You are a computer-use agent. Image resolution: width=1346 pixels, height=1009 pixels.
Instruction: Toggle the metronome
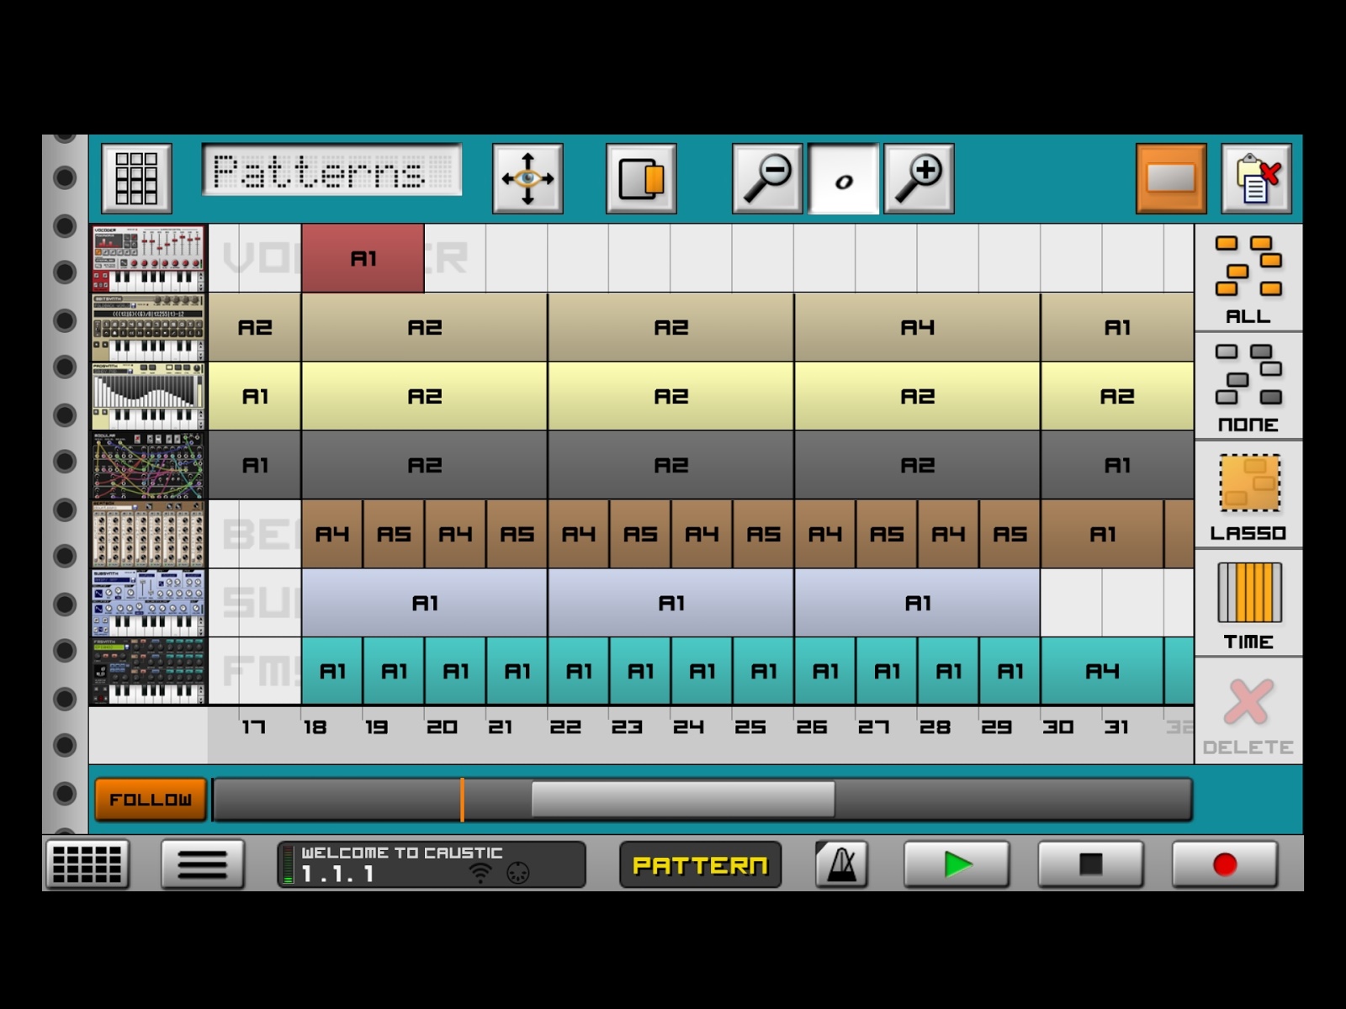coord(841,864)
